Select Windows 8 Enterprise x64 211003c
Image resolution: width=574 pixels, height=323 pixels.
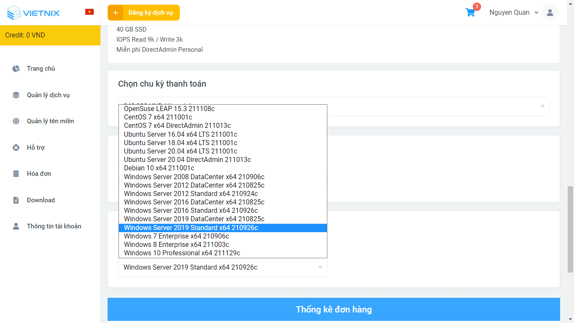[x=223, y=244]
